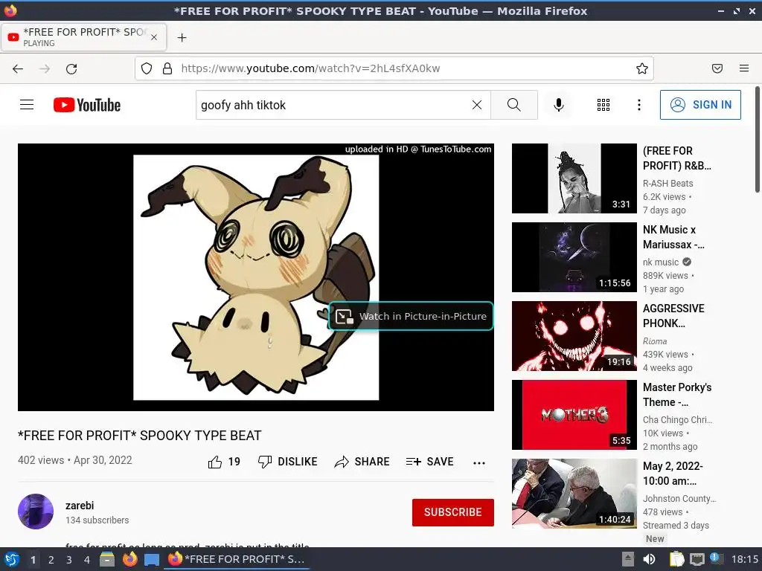Open YouTube settings three-dot menu

(x=639, y=105)
